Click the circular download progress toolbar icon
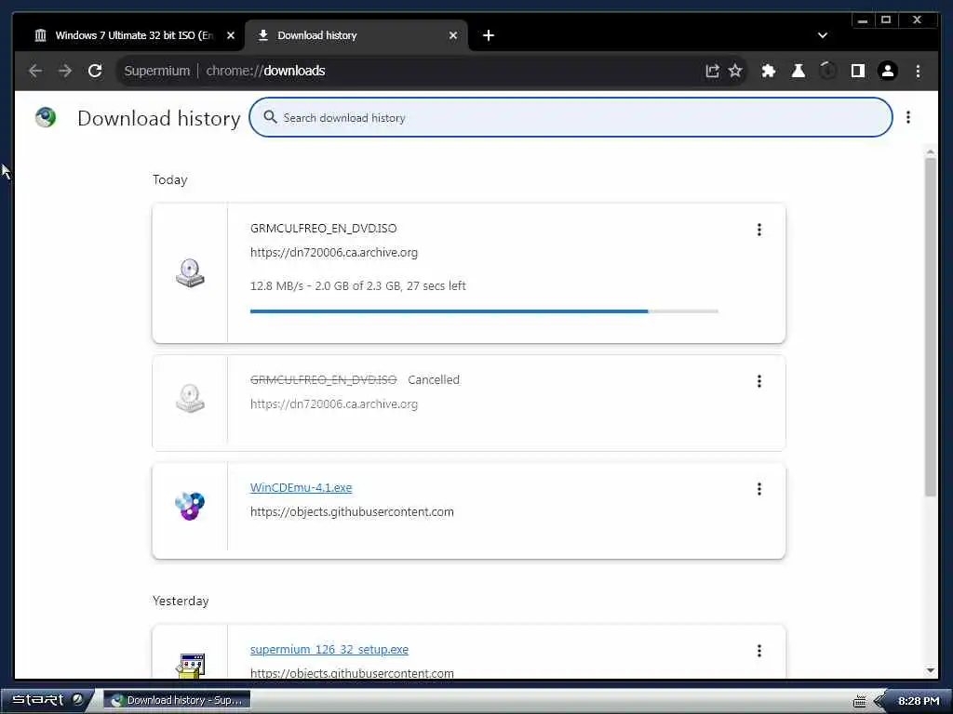The width and height of the screenshot is (953, 714). [x=827, y=71]
